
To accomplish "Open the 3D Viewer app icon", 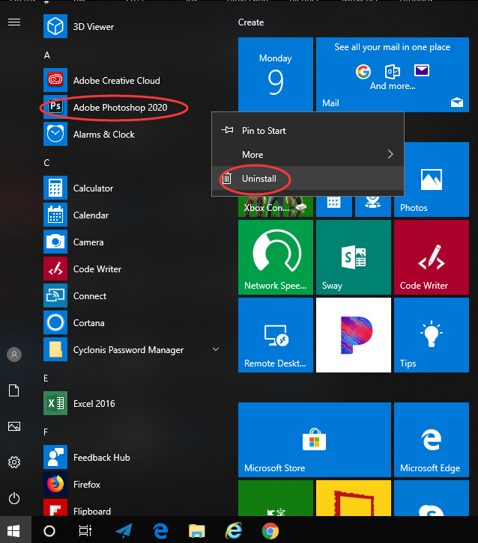I will coord(55,26).
